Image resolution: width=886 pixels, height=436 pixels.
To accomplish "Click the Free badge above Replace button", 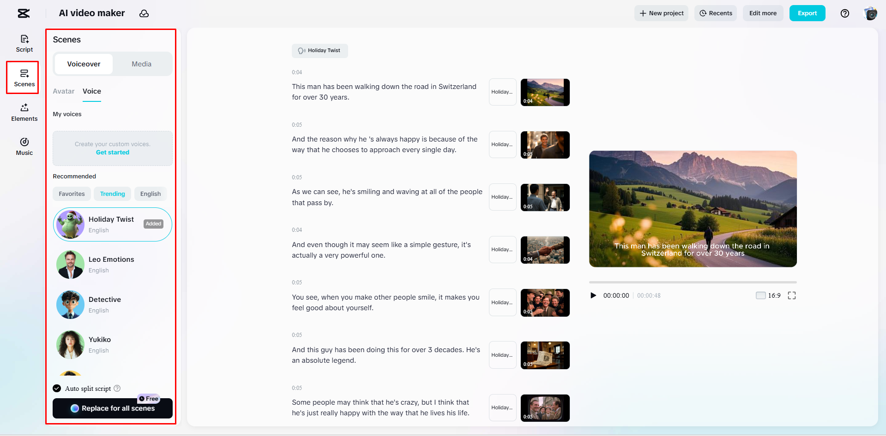I will point(149,399).
